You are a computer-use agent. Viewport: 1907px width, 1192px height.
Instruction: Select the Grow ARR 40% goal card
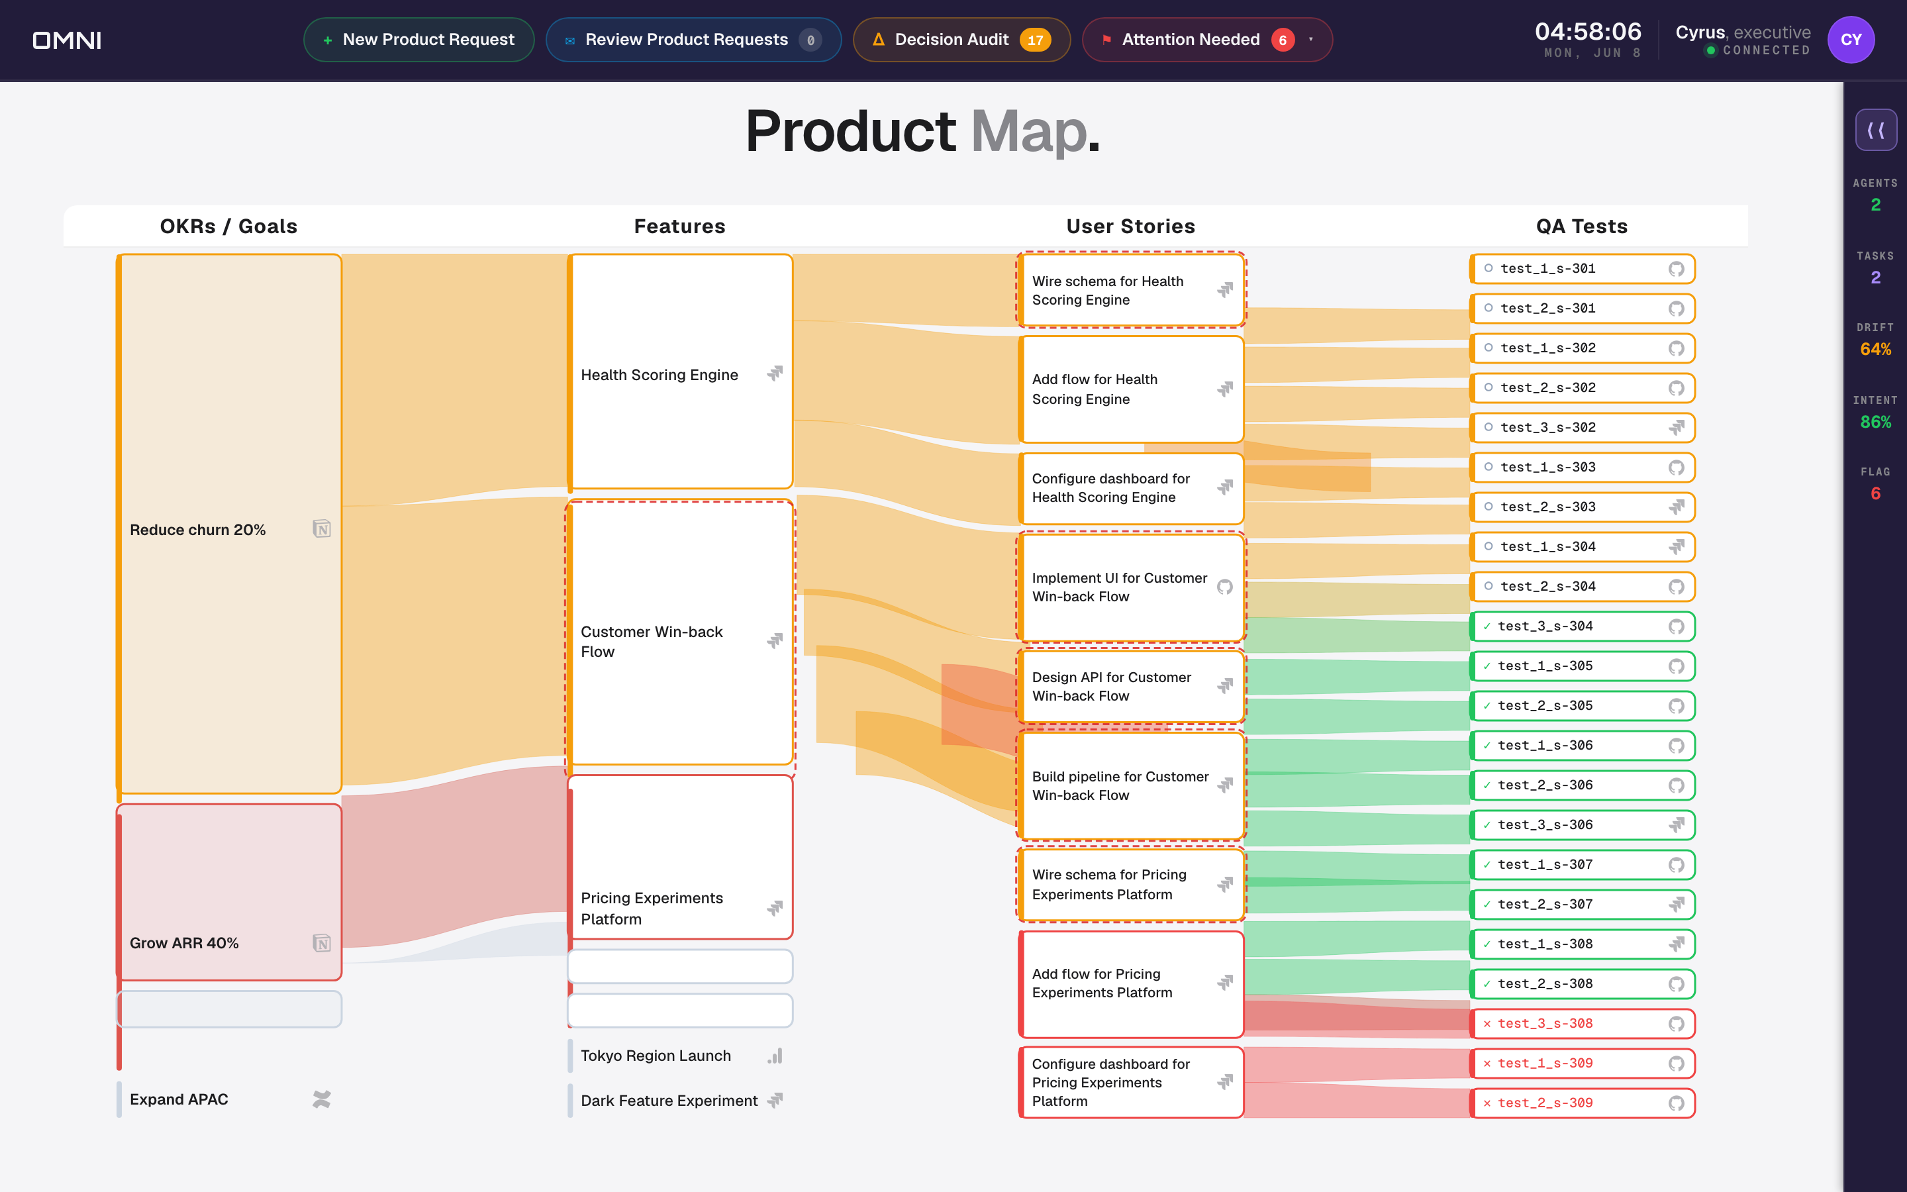coord(229,893)
